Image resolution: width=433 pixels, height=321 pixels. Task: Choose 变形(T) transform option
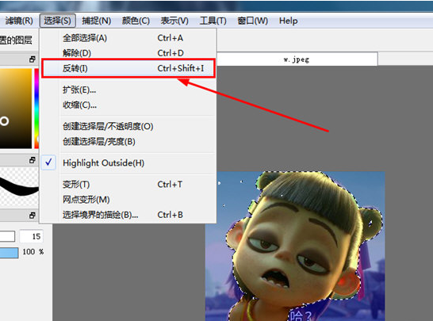tap(128, 184)
